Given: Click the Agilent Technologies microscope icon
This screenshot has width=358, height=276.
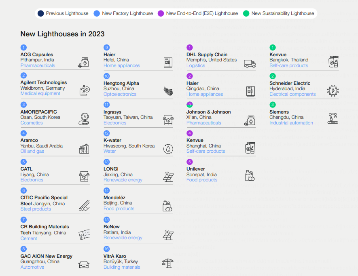Looking at the screenshot, I should point(85,91).
